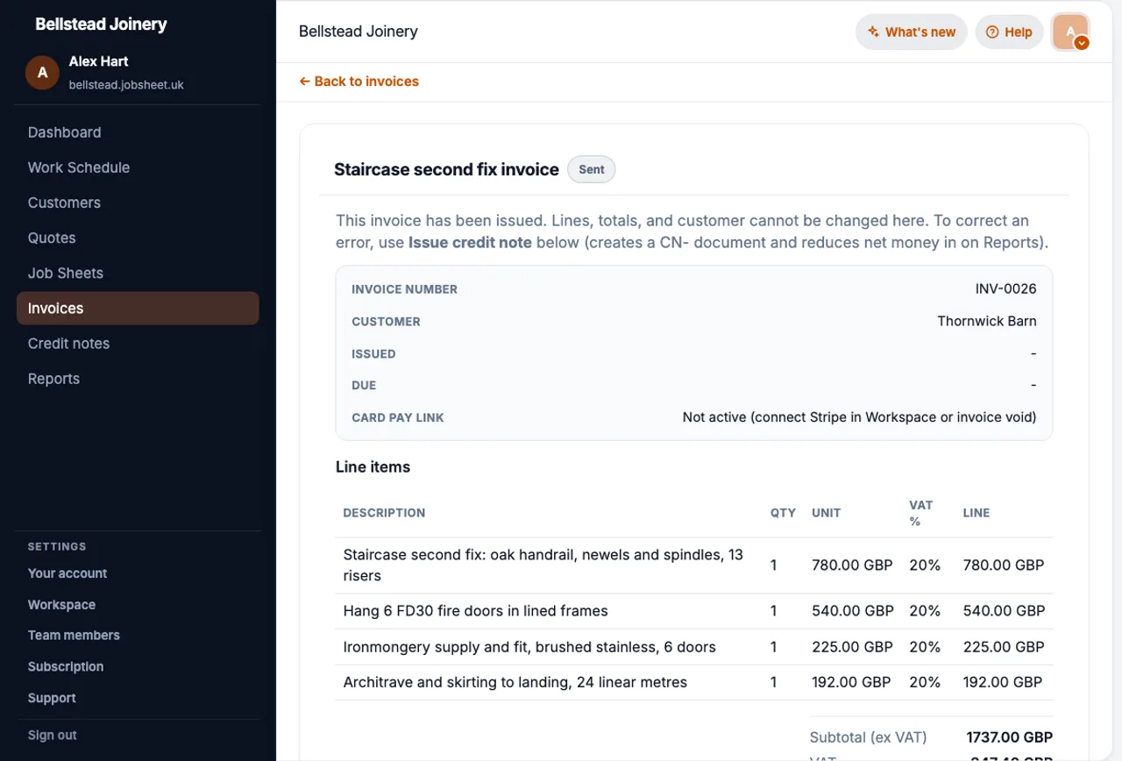Open Workspace settings
The width and height of the screenshot is (1122, 761).
click(x=61, y=605)
